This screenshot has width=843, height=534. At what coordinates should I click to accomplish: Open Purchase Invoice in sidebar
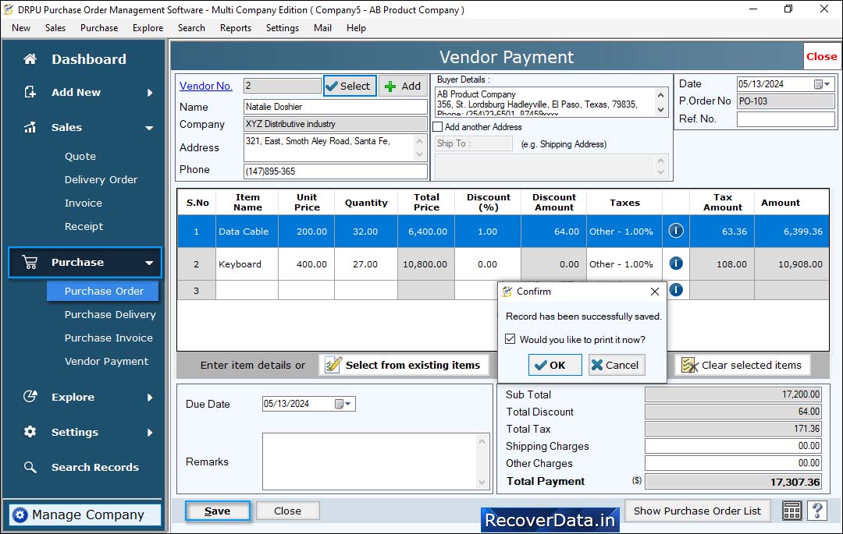tap(108, 338)
